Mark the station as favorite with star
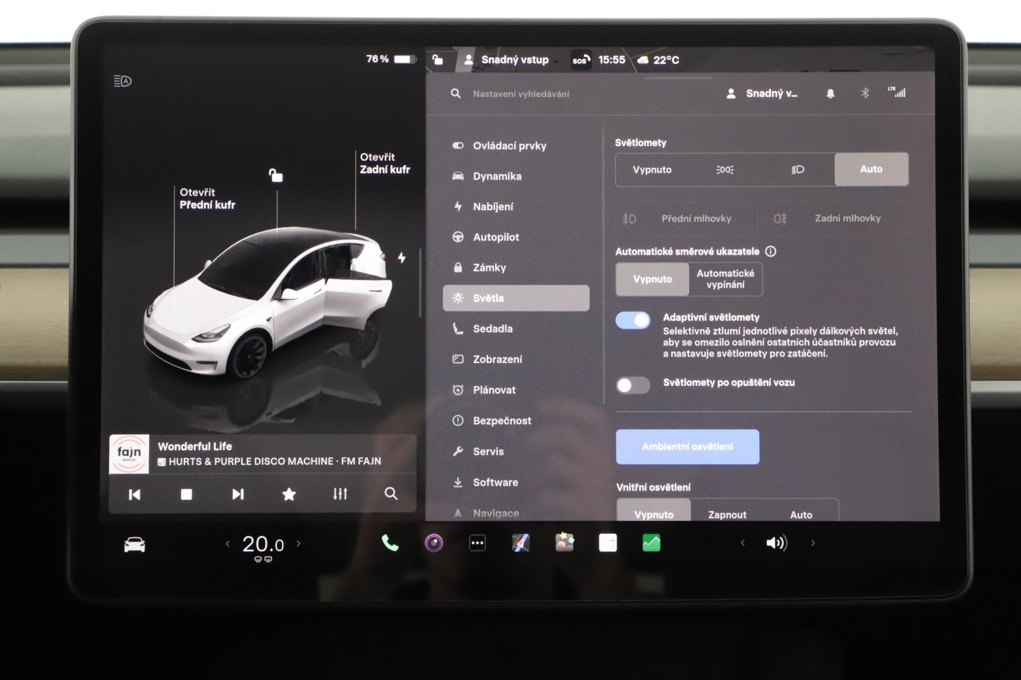1021x680 pixels. (289, 494)
